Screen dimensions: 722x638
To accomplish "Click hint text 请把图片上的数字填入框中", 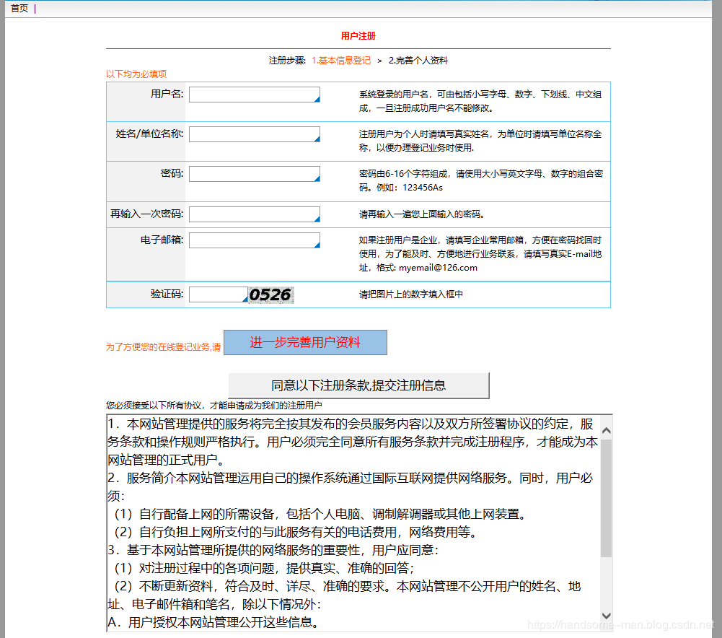I will [410, 294].
